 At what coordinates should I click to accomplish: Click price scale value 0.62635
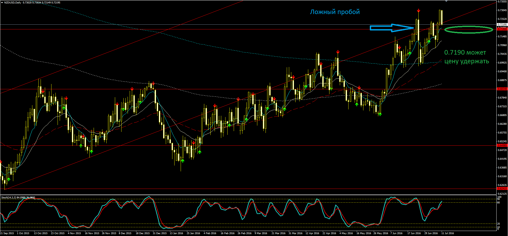point(502,185)
